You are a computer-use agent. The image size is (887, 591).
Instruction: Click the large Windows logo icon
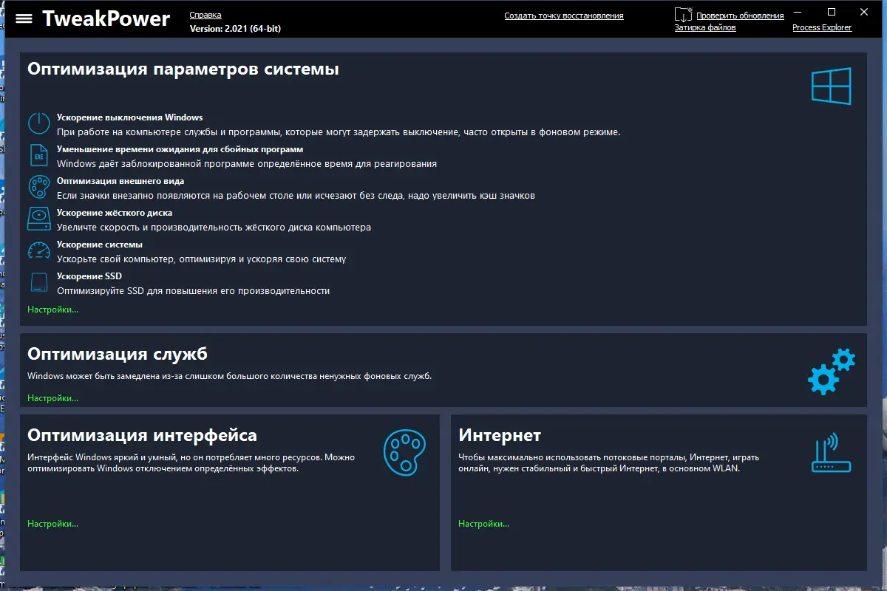[x=832, y=86]
